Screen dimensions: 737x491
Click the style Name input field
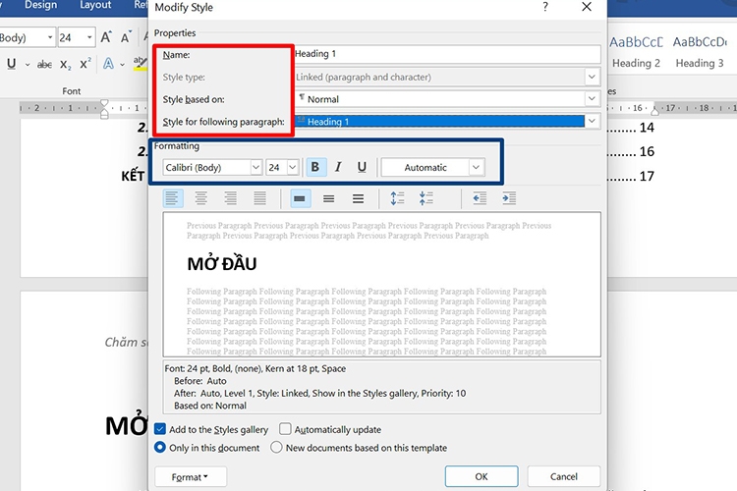447,54
